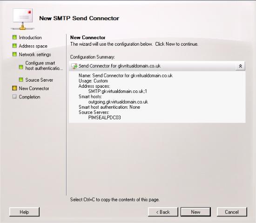Click the grey Completion step indicator
This screenshot has width=256, height=223.
tap(14, 97)
